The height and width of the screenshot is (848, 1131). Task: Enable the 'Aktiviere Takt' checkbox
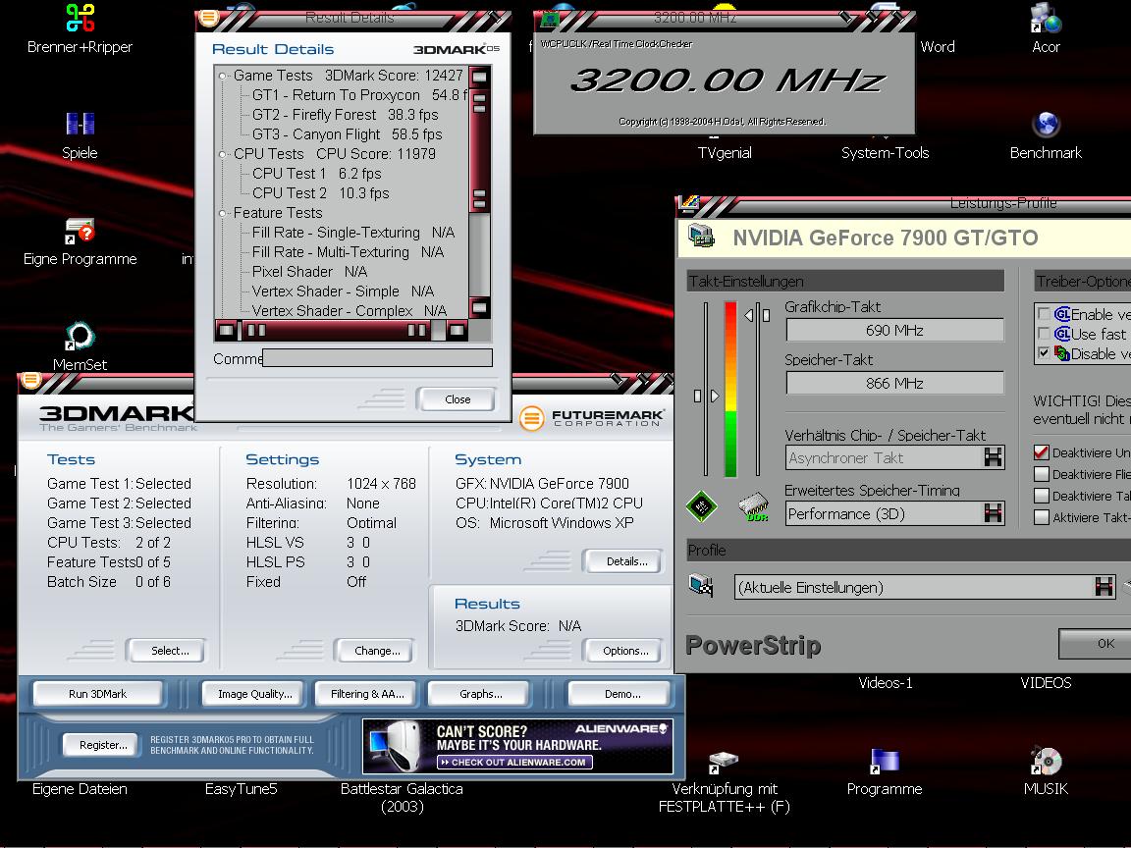coord(1041,517)
